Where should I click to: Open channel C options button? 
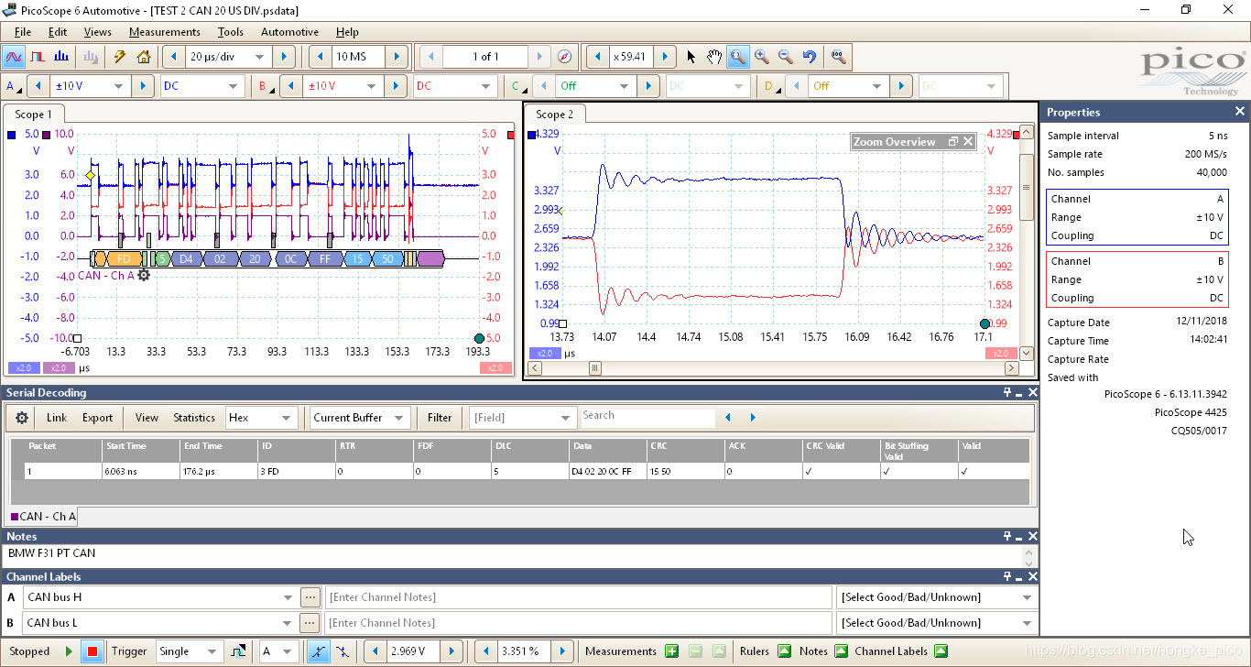point(518,86)
